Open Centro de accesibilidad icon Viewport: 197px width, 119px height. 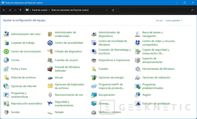point(50,43)
